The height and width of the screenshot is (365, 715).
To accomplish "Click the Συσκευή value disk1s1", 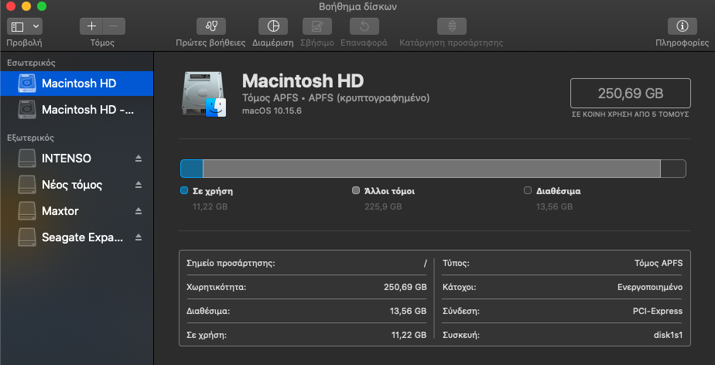I will click(668, 336).
